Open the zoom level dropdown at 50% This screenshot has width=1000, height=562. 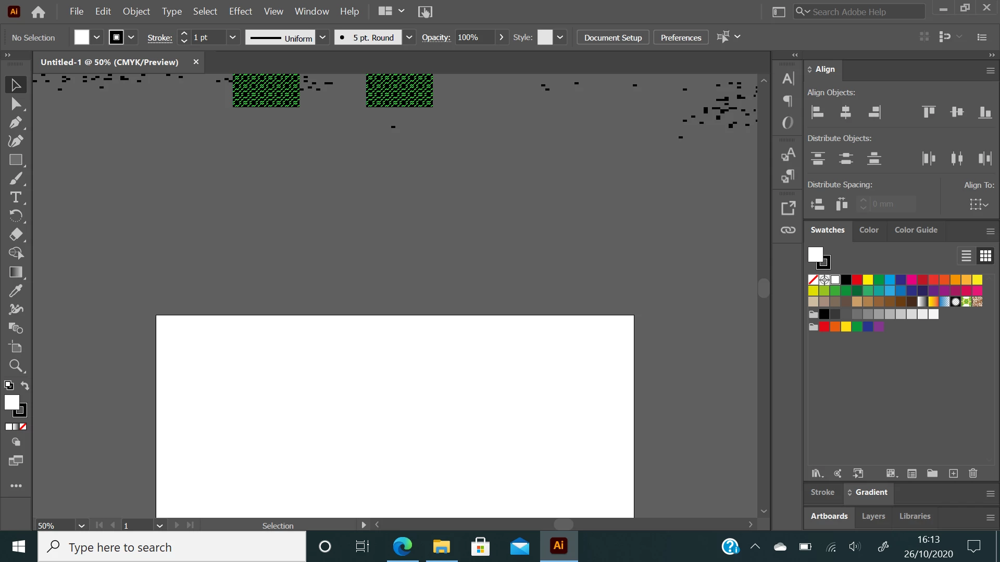tap(81, 526)
